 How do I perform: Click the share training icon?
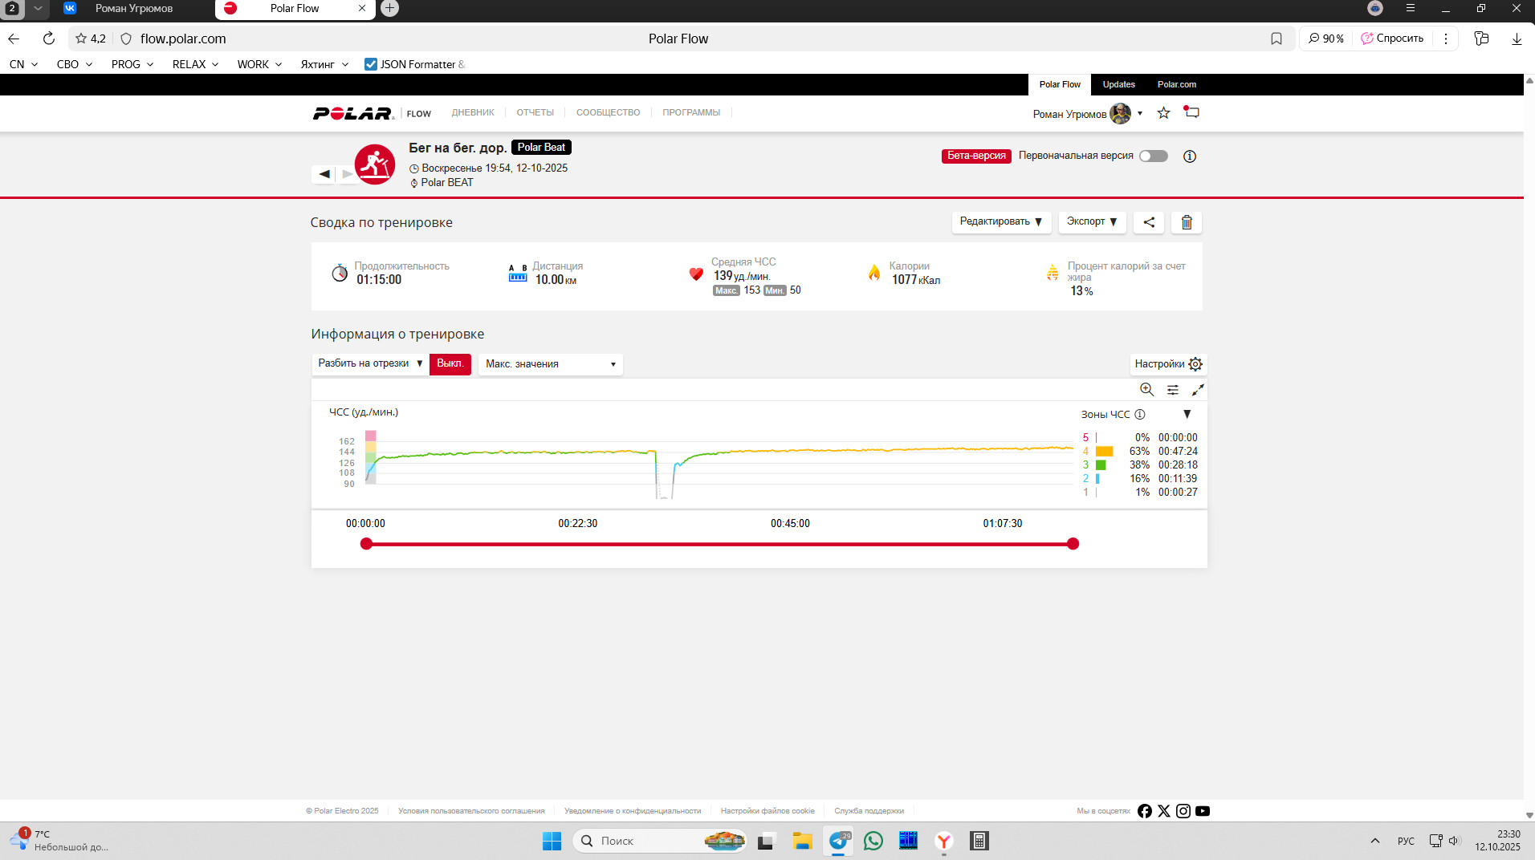pyautogui.click(x=1149, y=222)
